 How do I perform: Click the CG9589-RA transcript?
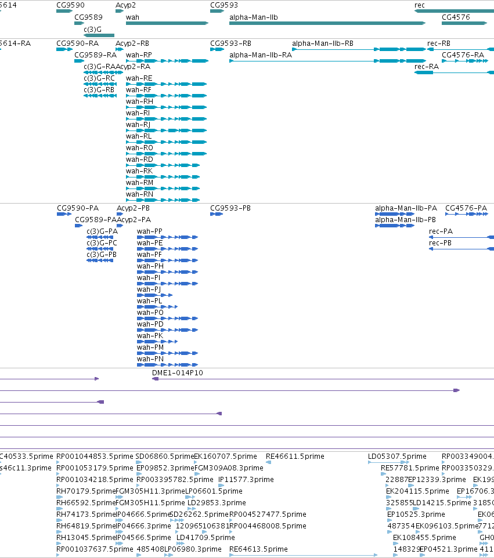point(79,61)
